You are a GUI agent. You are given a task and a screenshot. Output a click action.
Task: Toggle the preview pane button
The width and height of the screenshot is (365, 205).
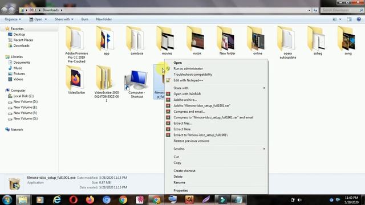click(x=349, y=19)
